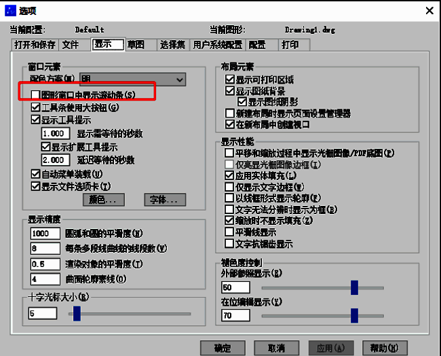The image size is (441, 356).
Task: Enable 平移和缩放过程中显示光栅图像 checkbox
Action: (229, 153)
